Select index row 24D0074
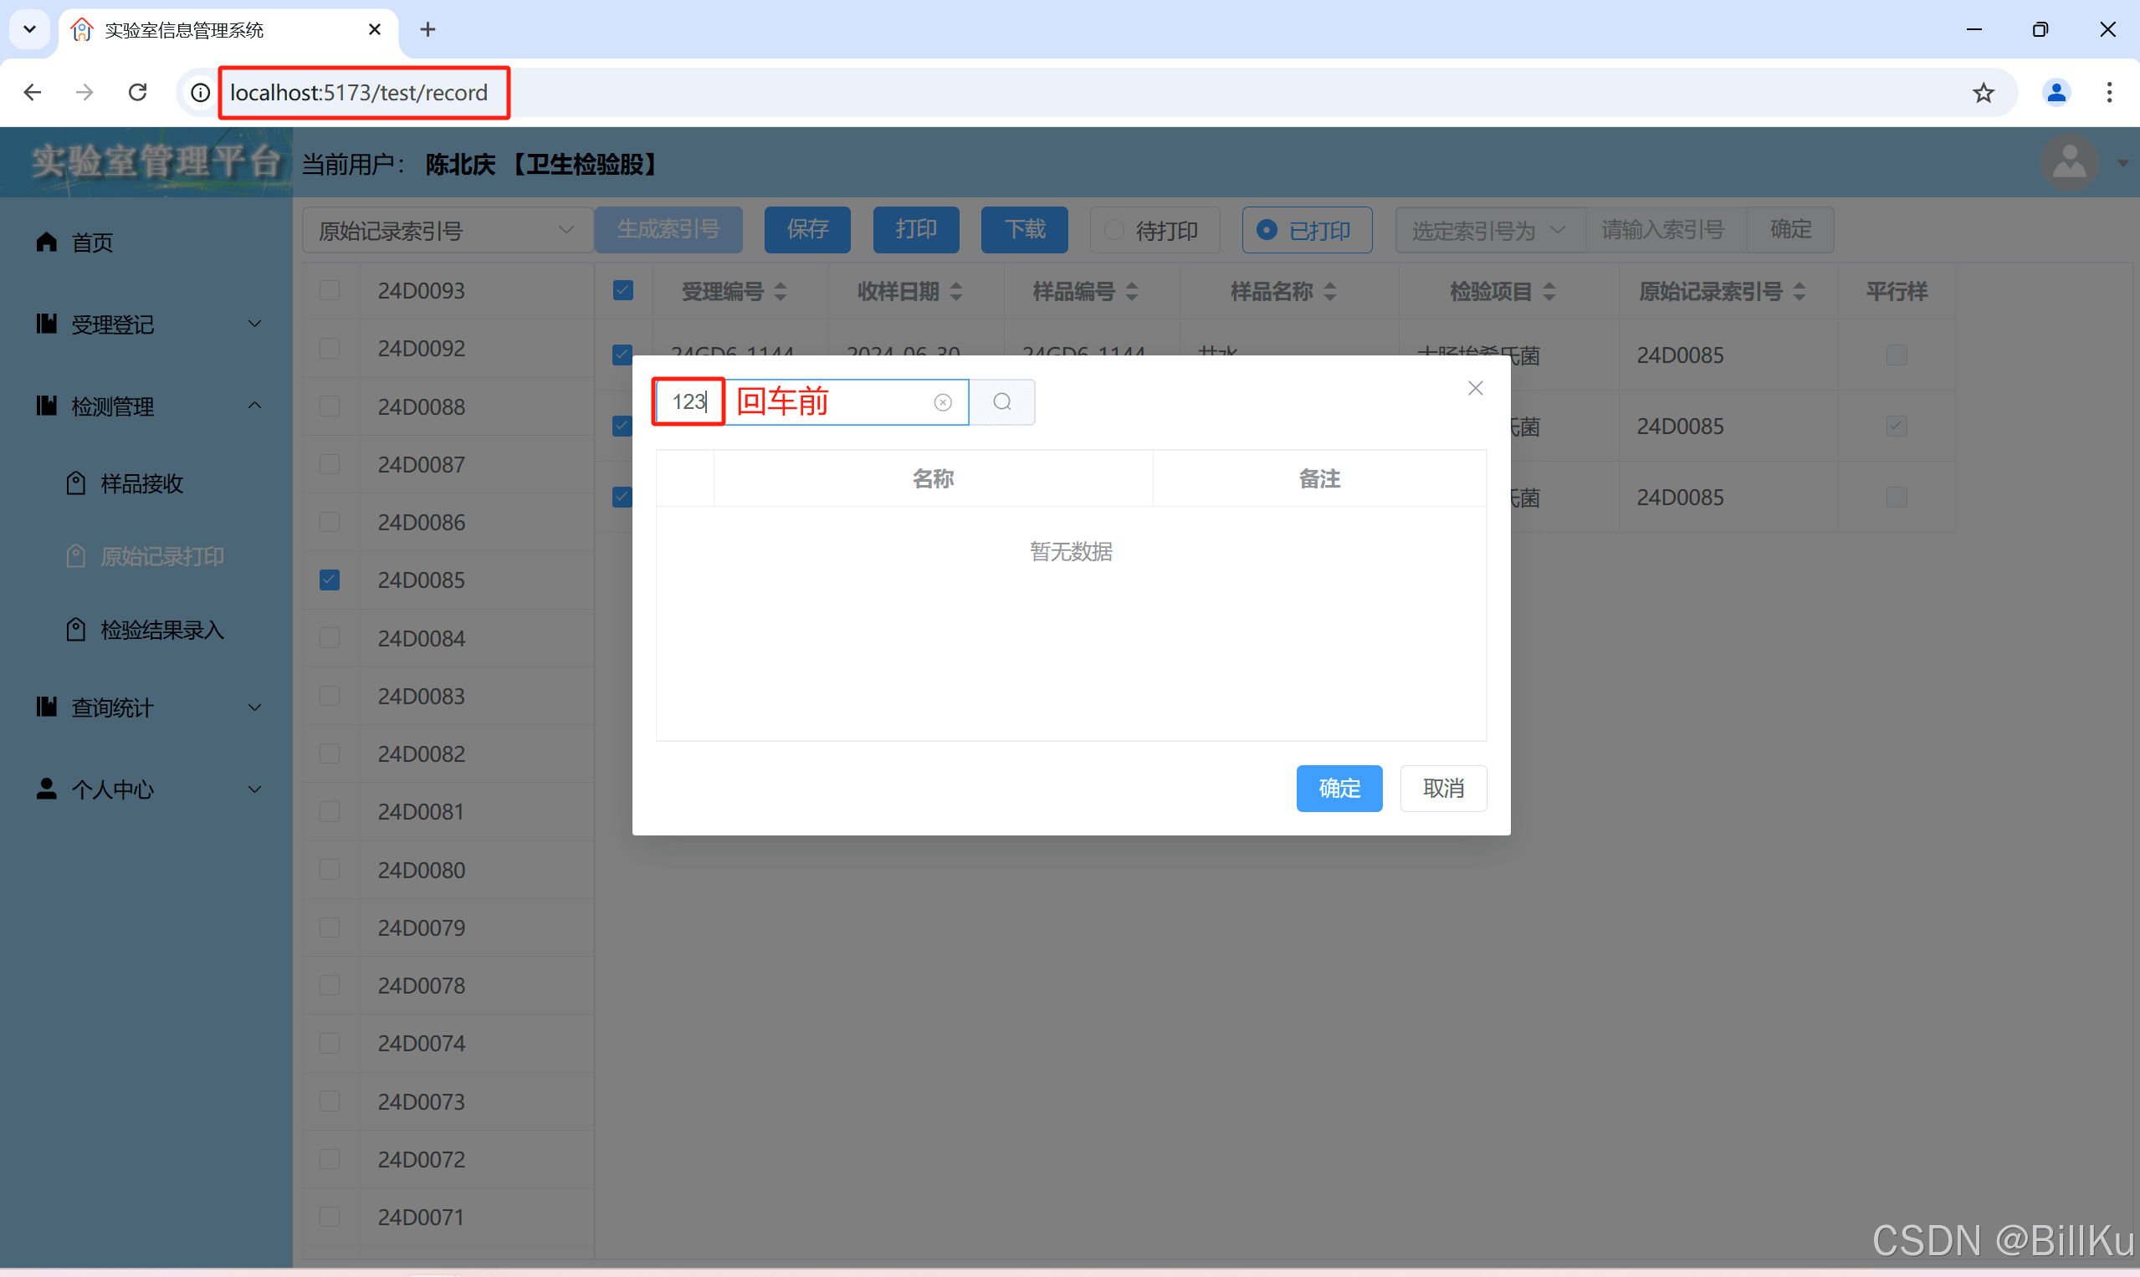 [448, 1043]
